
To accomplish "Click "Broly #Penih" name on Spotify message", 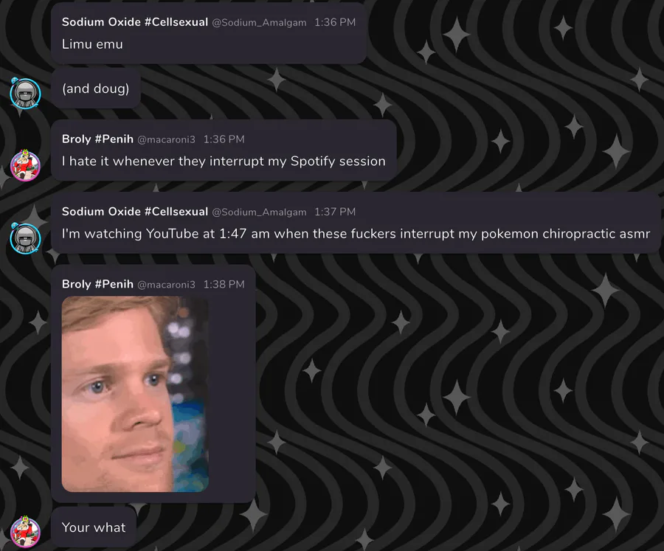I will [x=97, y=139].
